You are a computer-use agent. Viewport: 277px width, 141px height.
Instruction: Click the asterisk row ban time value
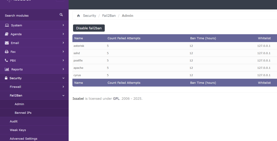pos(191,46)
